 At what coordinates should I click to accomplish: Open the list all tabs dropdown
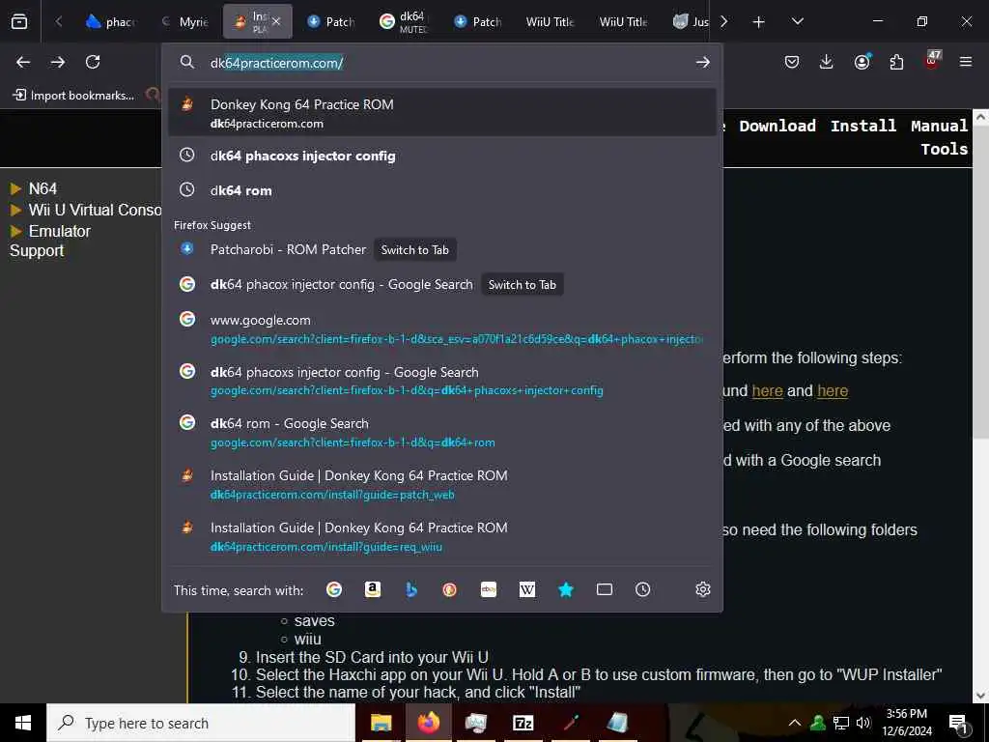[797, 21]
